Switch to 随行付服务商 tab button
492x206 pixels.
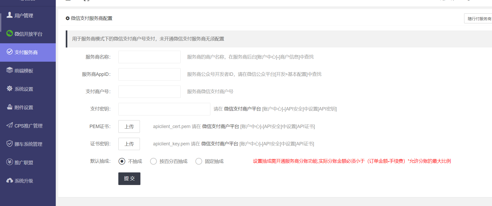click(x=478, y=19)
